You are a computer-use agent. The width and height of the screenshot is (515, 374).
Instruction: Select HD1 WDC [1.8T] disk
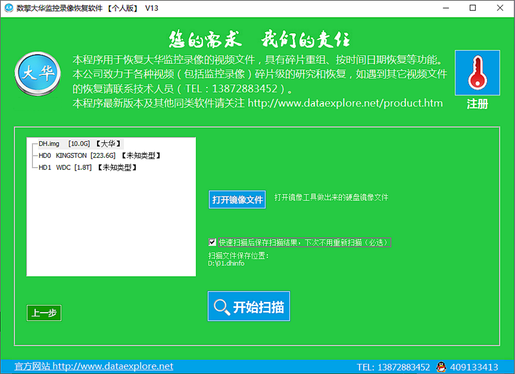pyautogui.click(x=88, y=167)
